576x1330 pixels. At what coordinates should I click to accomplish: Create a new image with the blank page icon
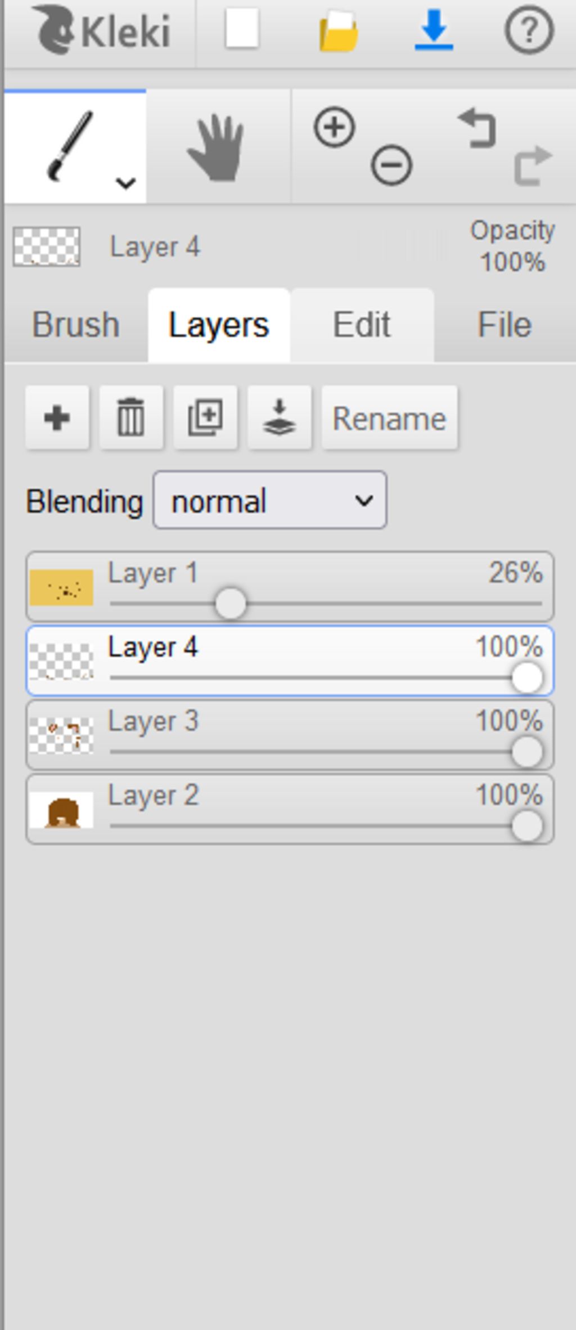(x=242, y=29)
